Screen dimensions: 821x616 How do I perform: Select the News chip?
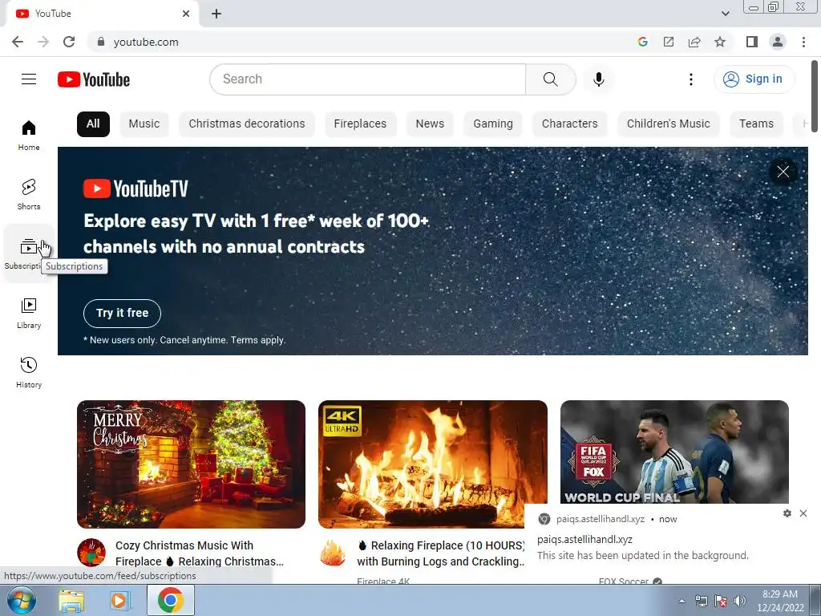[430, 124]
